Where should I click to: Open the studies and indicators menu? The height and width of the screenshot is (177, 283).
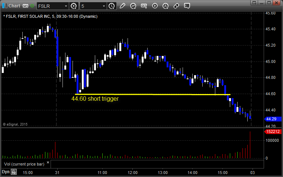point(133,6)
